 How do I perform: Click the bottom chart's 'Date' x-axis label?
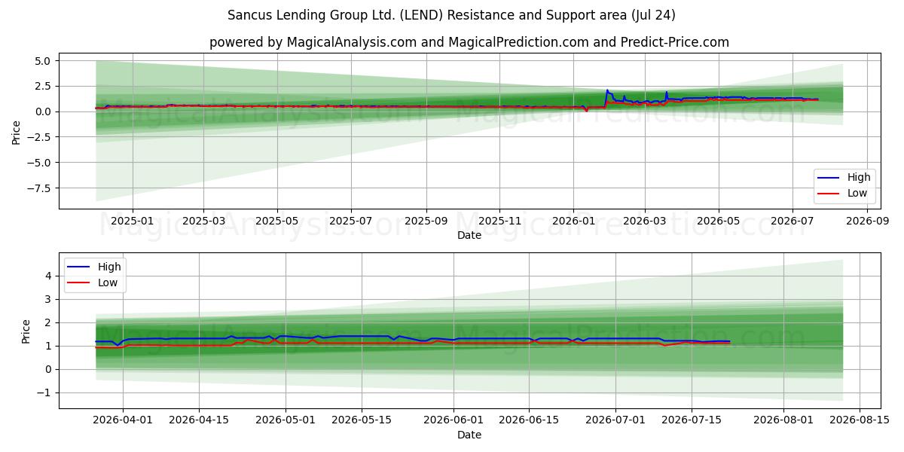[469, 435]
